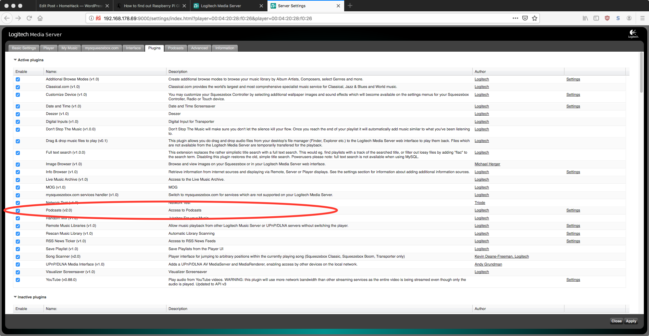
Task: Open the mysqueezebox.com tab
Action: [x=102, y=48]
